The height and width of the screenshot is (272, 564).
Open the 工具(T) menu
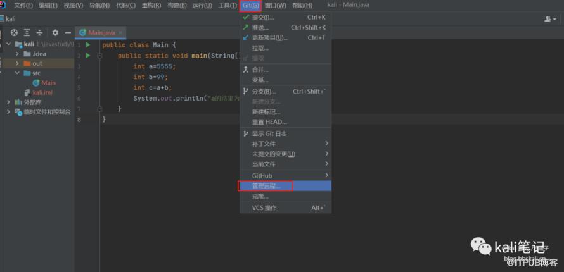[228, 6]
